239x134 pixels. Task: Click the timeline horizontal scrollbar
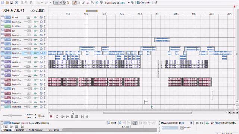point(147,112)
